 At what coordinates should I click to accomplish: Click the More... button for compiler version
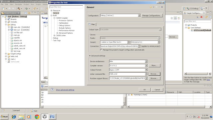(x=154, y=66)
